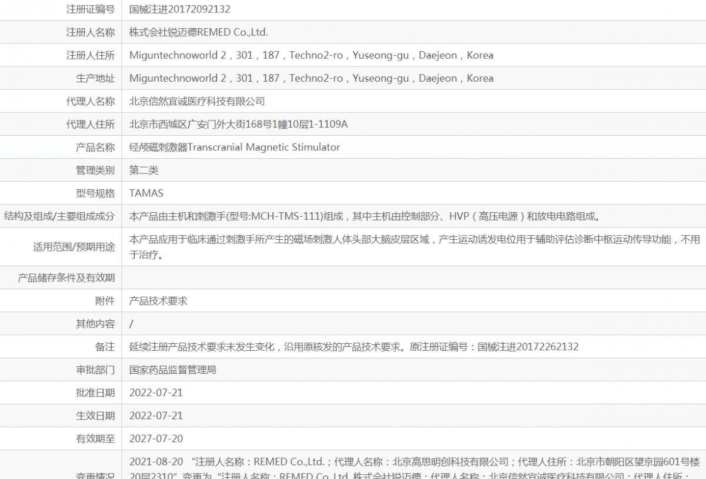Image resolution: width=706 pixels, height=479 pixels.
Task: Click the slash value beside 其他内容
Action: [x=131, y=324]
